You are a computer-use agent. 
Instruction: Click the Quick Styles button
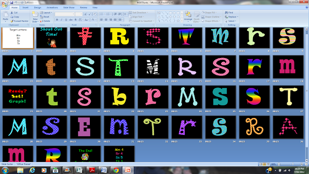point(197,17)
